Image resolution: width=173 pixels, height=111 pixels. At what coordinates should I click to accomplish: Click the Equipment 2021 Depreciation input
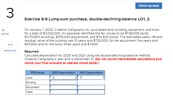tap(91, 87)
